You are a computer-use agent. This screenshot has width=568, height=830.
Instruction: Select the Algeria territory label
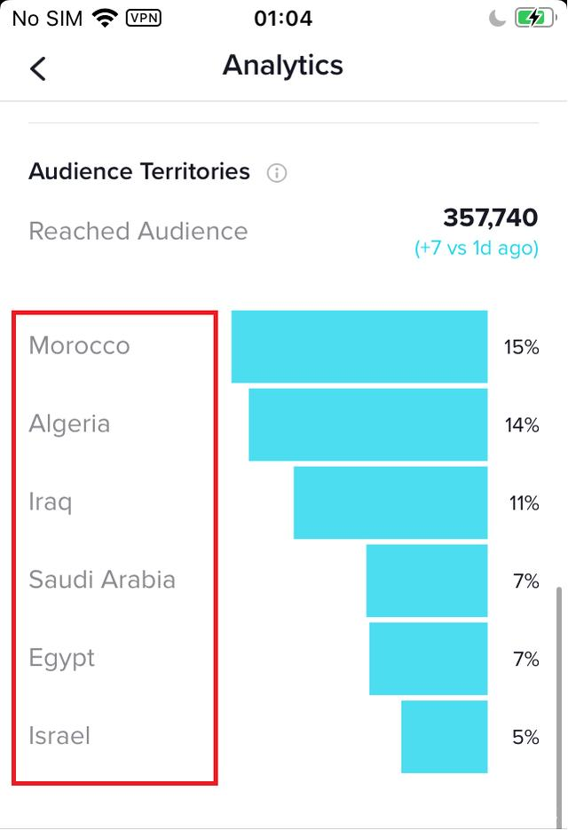point(69,424)
